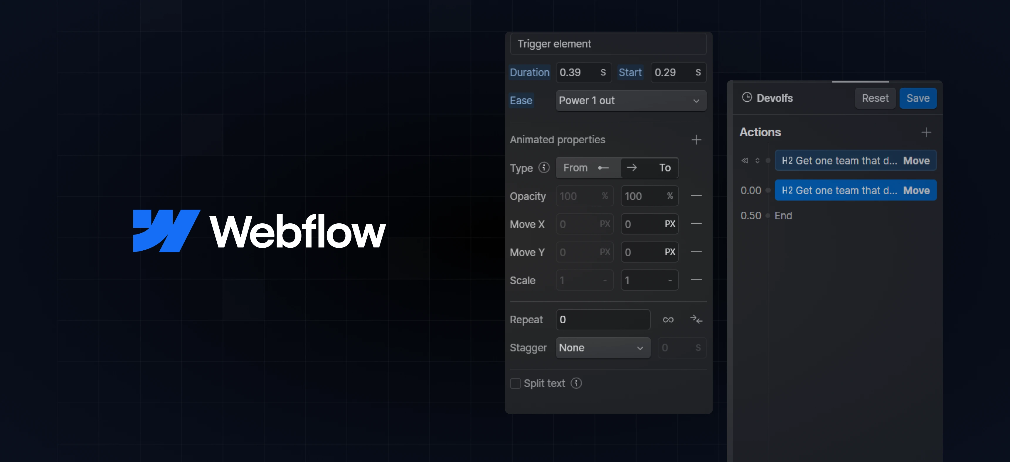1010x462 pixels.
Task: Click the infinite repeat loop icon
Action: click(668, 320)
